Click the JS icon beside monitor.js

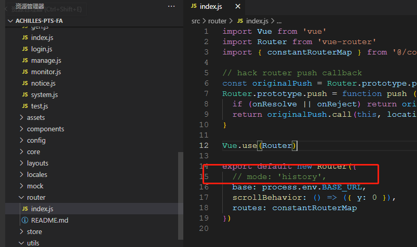tap(25, 72)
